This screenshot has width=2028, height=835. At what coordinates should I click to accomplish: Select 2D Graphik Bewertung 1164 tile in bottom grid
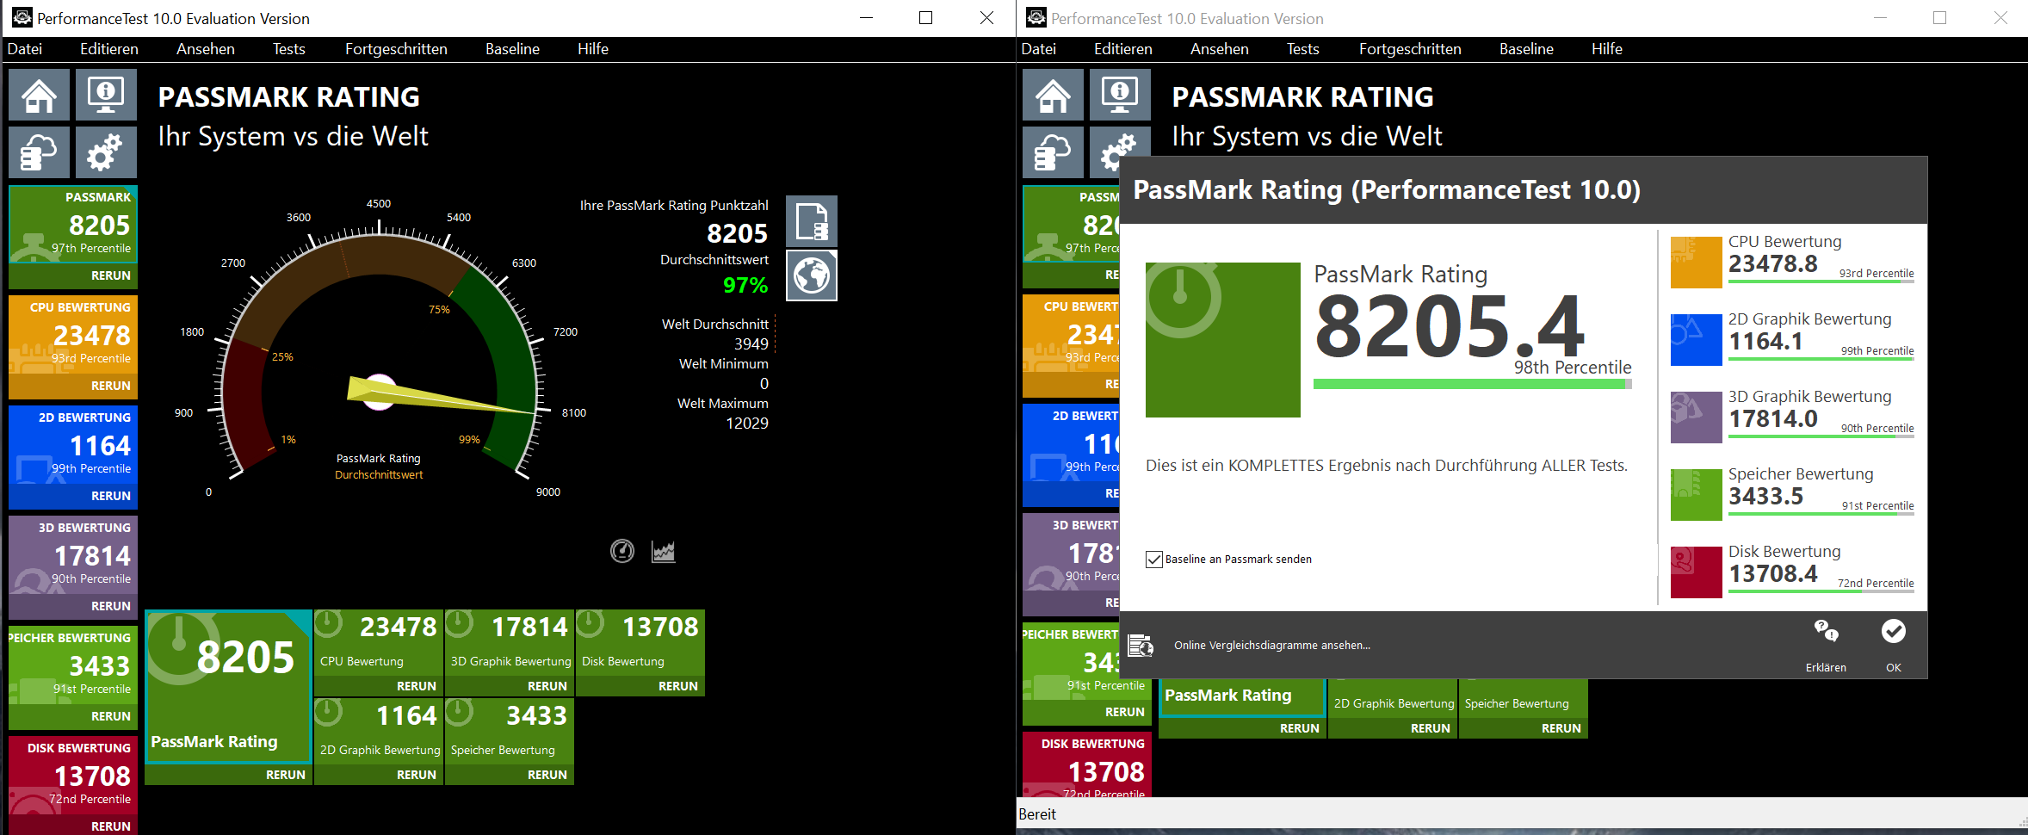point(379,733)
